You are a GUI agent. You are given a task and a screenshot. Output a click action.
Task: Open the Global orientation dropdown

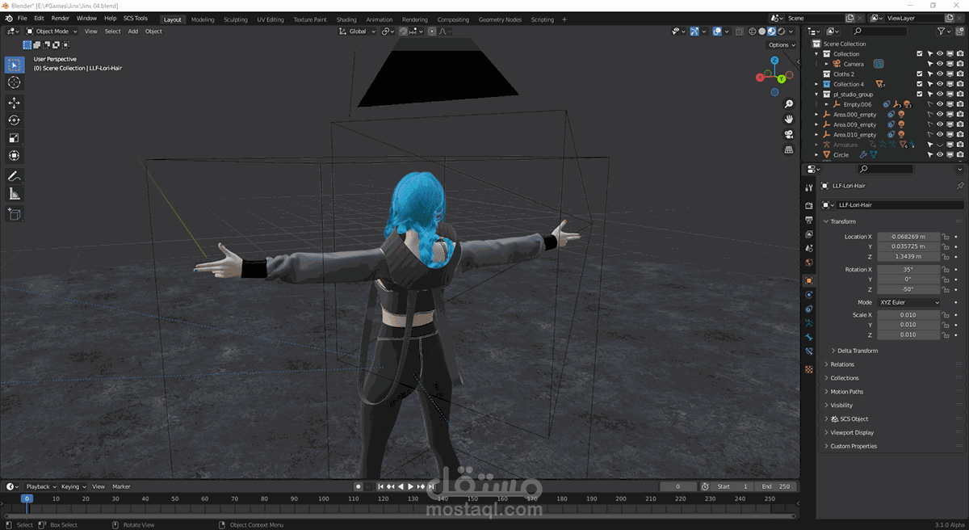[357, 32]
